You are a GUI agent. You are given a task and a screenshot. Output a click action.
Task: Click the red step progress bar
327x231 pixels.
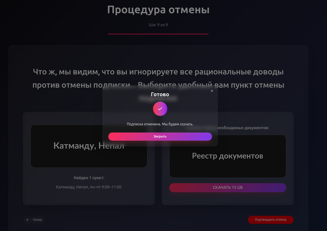pyautogui.click(x=158, y=34)
